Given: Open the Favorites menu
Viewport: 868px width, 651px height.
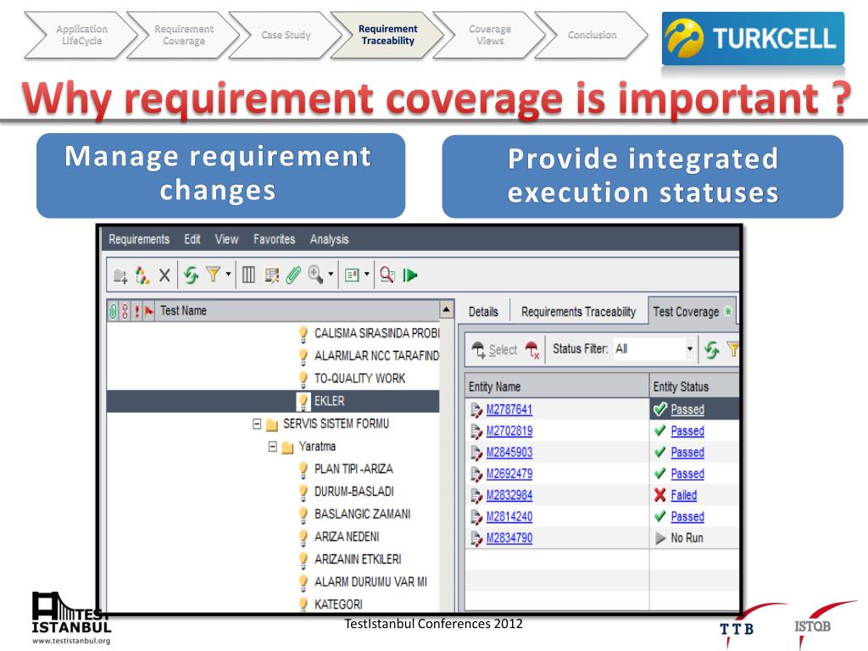Looking at the screenshot, I should 274,240.
